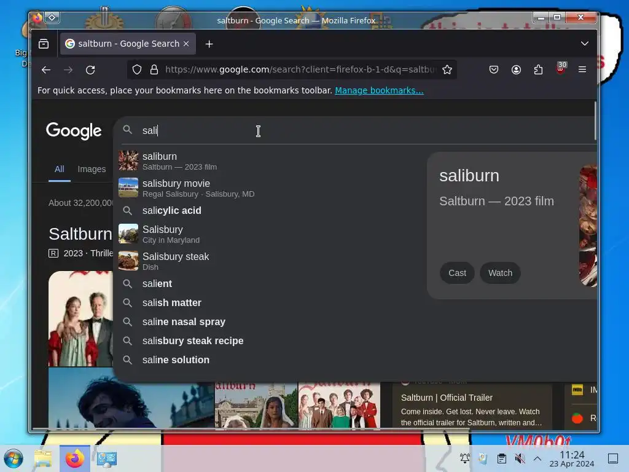Open the Saltburn cast group poster image
This screenshot has height=472, width=629.
pyautogui.click(x=339, y=406)
